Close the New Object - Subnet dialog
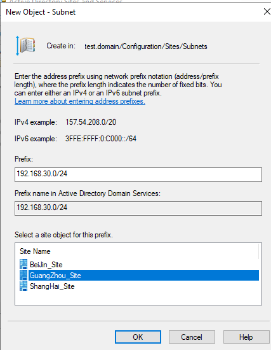The width and height of the screenshot is (271, 350). (267, 11)
